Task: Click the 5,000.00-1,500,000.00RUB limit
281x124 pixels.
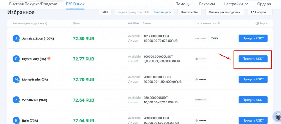Action: tap(162, 61)
